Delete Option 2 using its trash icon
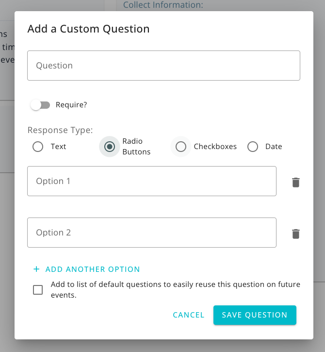Screen dimensions: 325x352 coord(295,234)
